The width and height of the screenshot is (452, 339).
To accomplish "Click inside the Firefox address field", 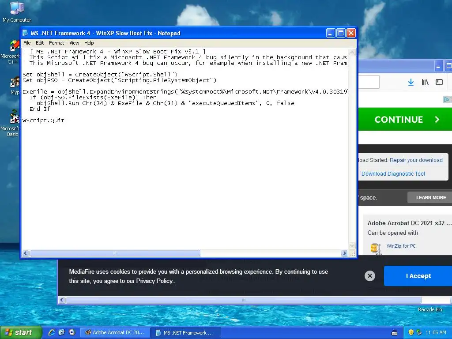I will 369,82.
